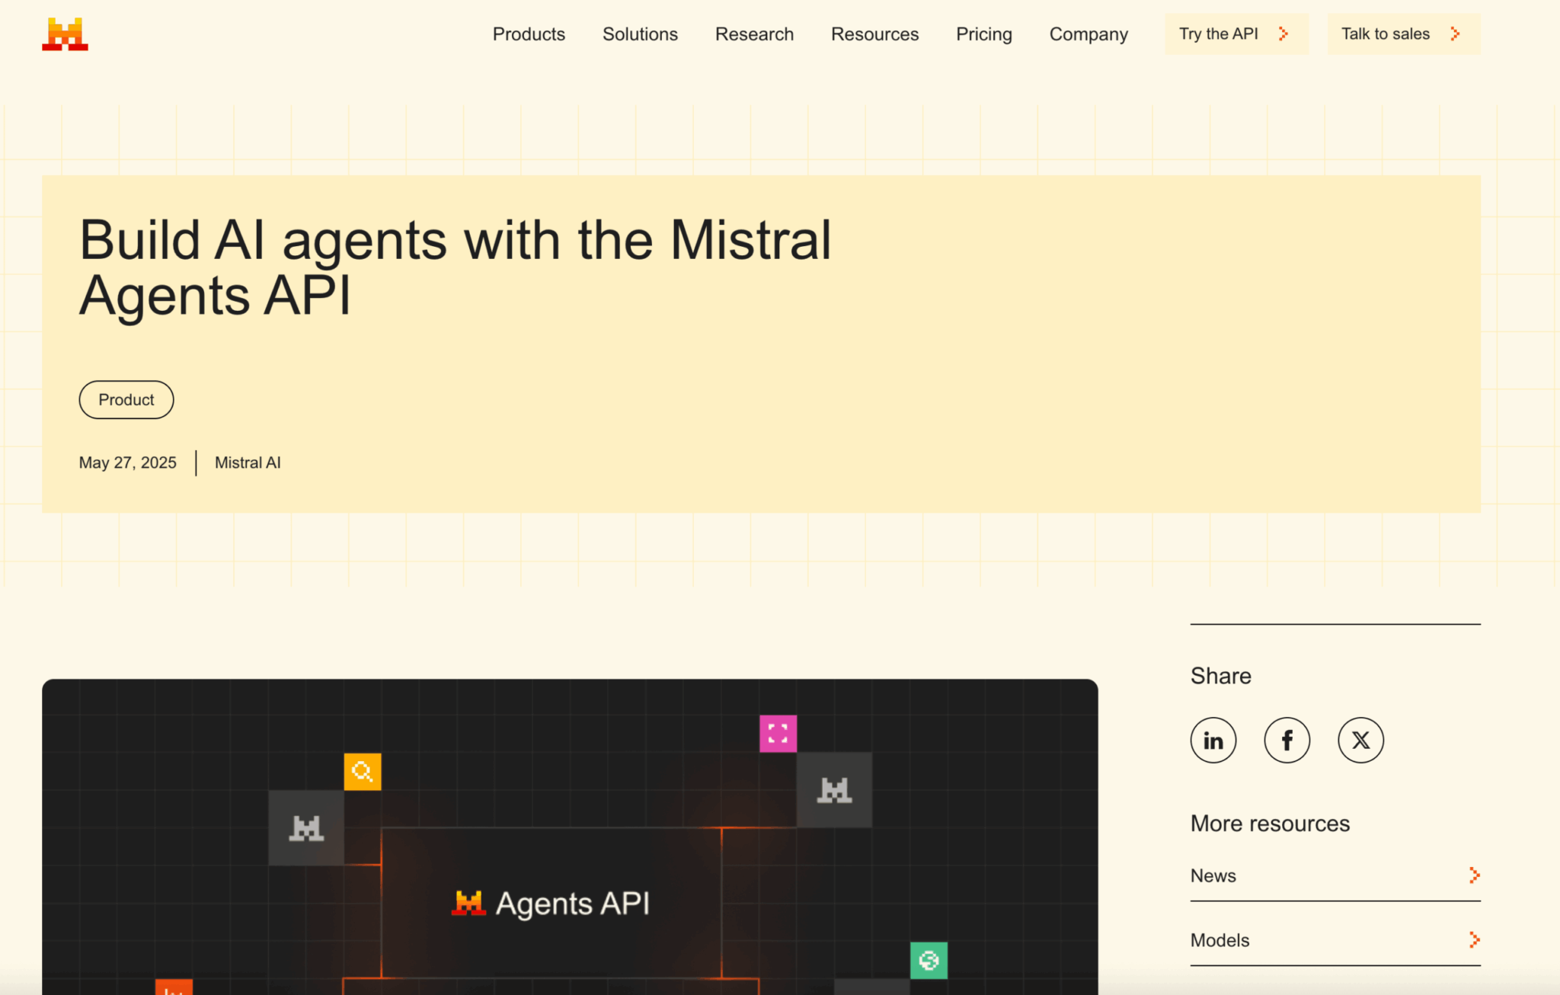Open the Models resource link
Viewport: 1560px width, 995px height.
click(1220, 940)
